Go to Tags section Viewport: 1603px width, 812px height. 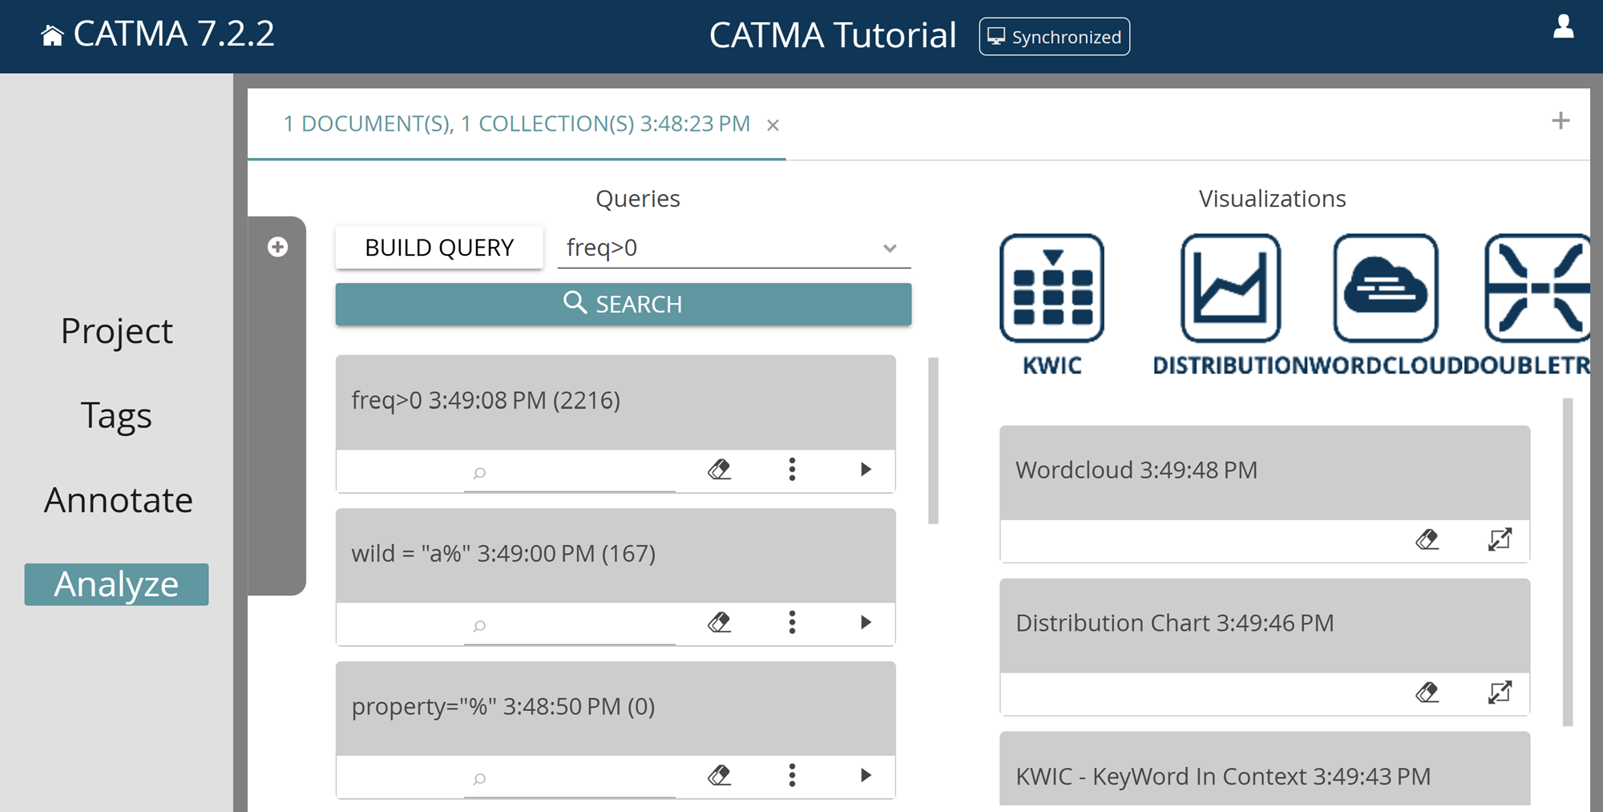coord(117,416)
